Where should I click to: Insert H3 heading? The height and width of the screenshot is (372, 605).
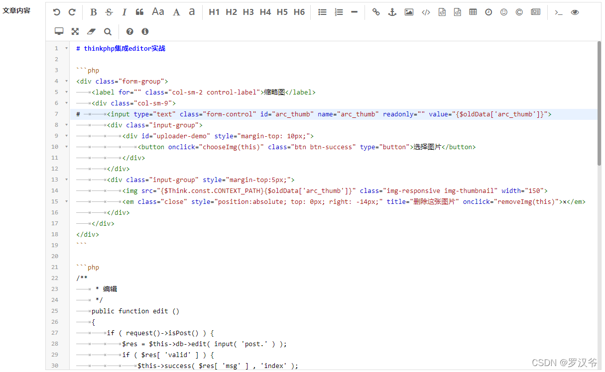[248, 12]
